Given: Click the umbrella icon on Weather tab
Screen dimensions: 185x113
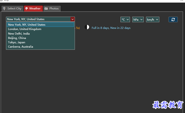Looking at the screenshot, I should [26, 9].
